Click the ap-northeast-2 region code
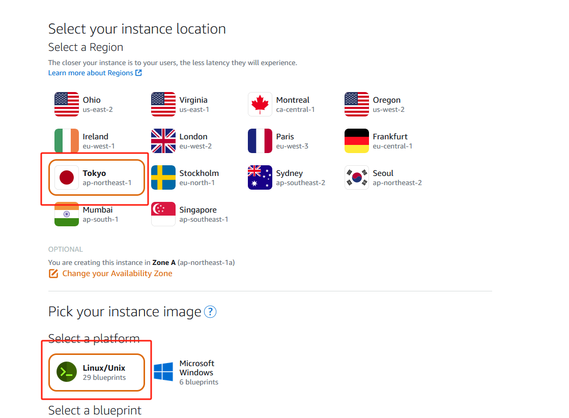Image resolution: width=569 pixels, height=418 pixels. 397,183
